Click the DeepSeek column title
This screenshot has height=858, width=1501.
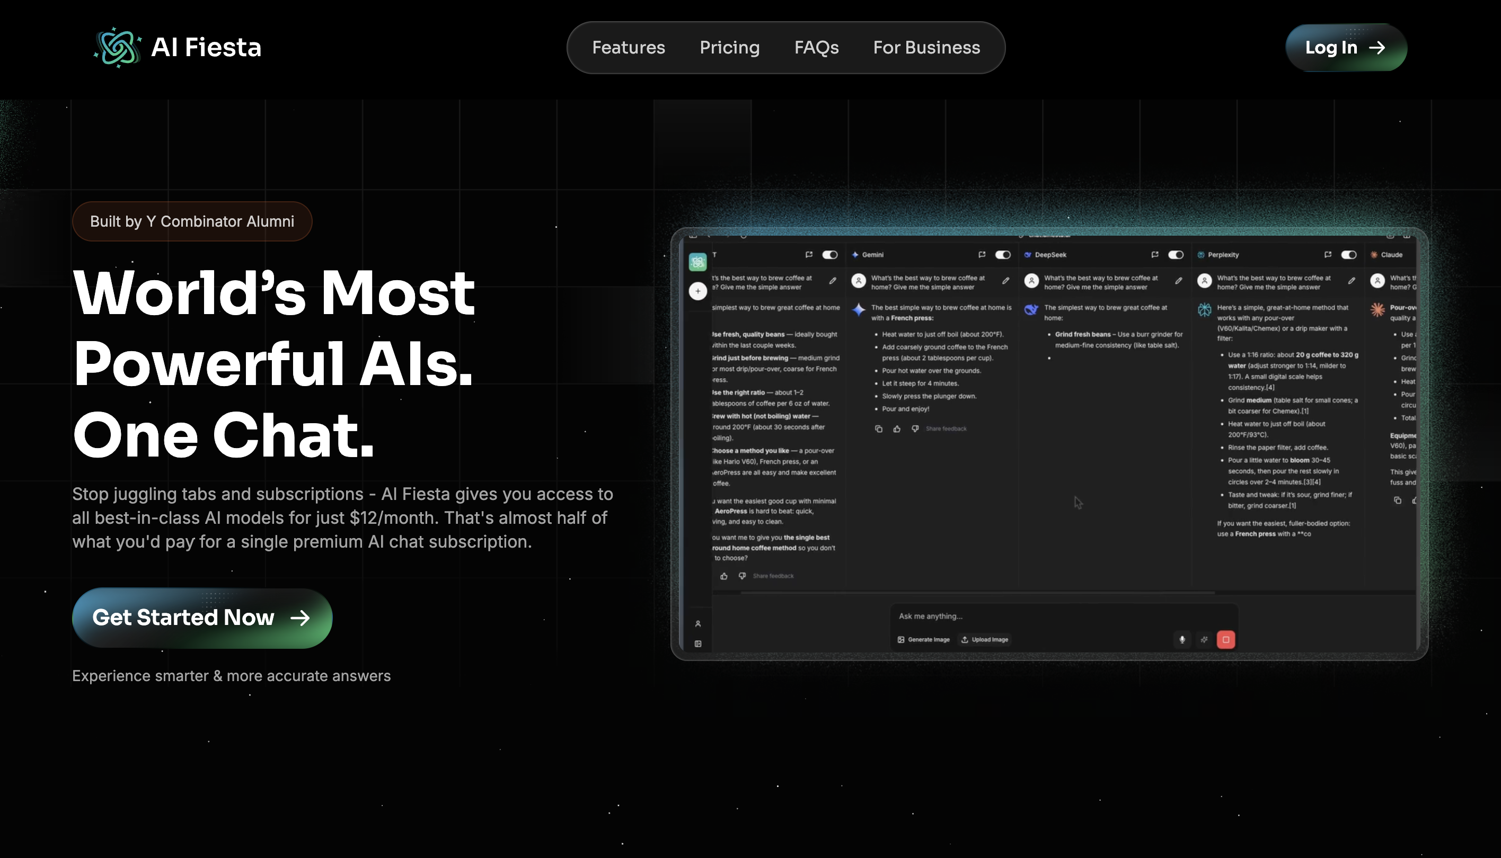[x=1050, y=255]
